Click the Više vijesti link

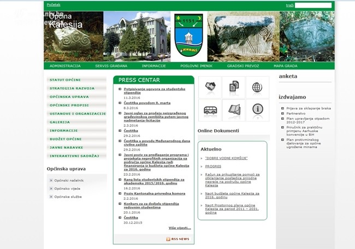click(x=180, y=228)
